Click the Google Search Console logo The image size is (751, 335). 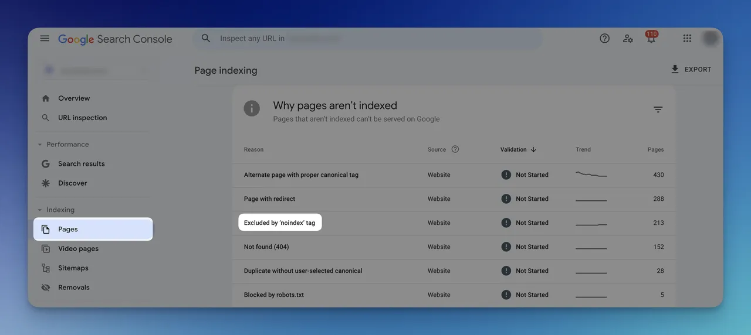click(x=115, y=39)
